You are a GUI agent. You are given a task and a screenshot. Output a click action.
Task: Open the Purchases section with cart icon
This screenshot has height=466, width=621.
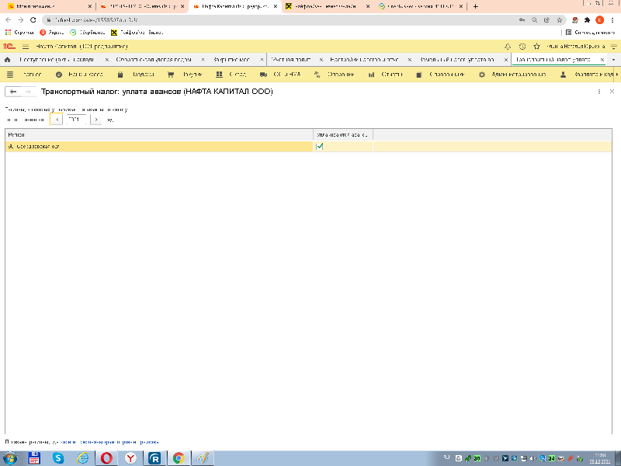tap(185, 74)
